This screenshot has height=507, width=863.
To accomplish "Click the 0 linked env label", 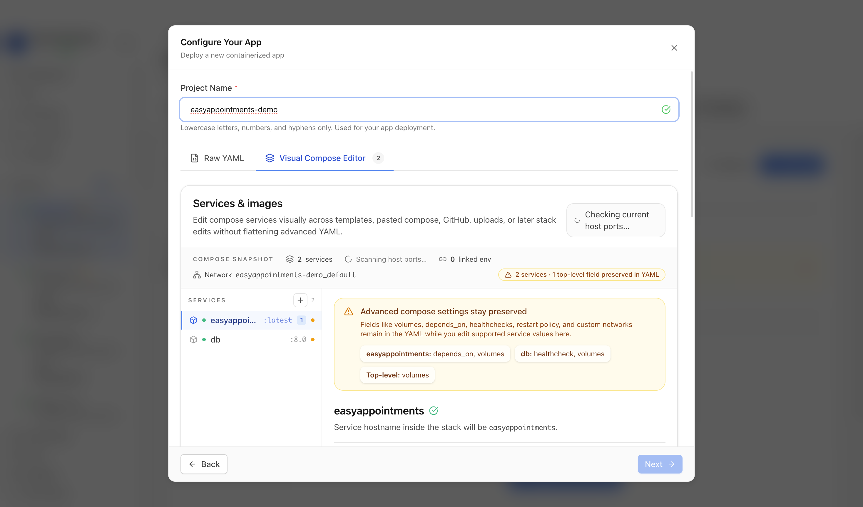I will click(x=471, y=259).
